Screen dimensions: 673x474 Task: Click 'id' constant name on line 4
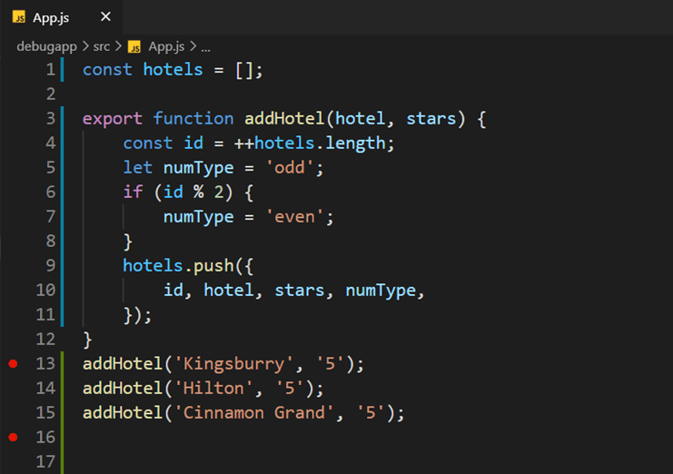193,143
